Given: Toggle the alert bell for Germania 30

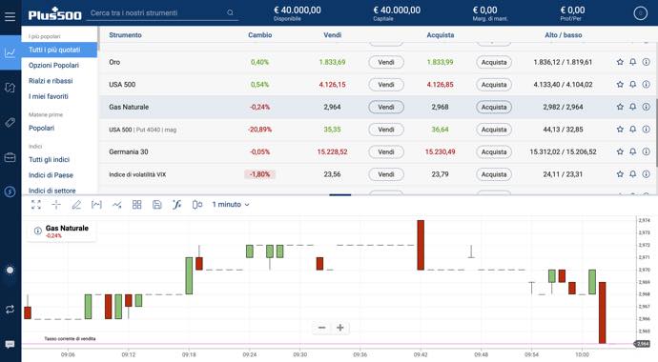Looking at the screenshot, I should 633,151.
